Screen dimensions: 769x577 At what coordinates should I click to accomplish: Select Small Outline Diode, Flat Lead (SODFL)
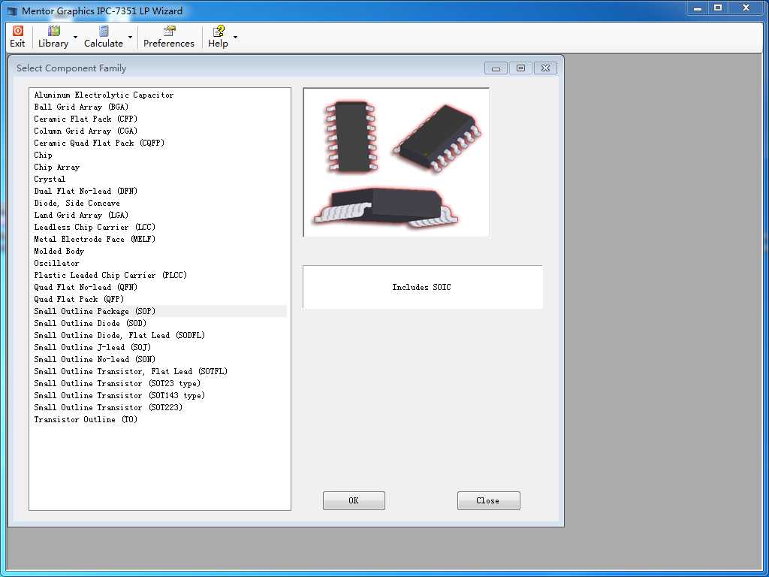coord(158,335)
